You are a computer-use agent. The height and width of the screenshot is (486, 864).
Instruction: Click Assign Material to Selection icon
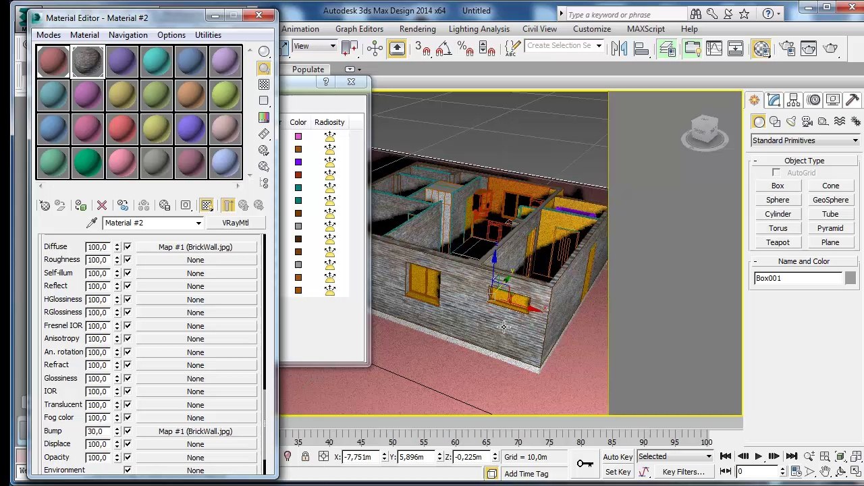point(81,205)
